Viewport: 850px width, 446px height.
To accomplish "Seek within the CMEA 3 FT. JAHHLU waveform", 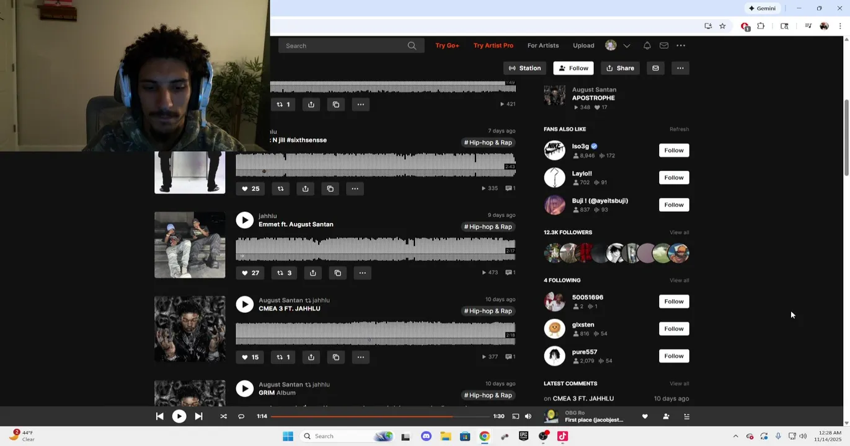I will [375, 333].
